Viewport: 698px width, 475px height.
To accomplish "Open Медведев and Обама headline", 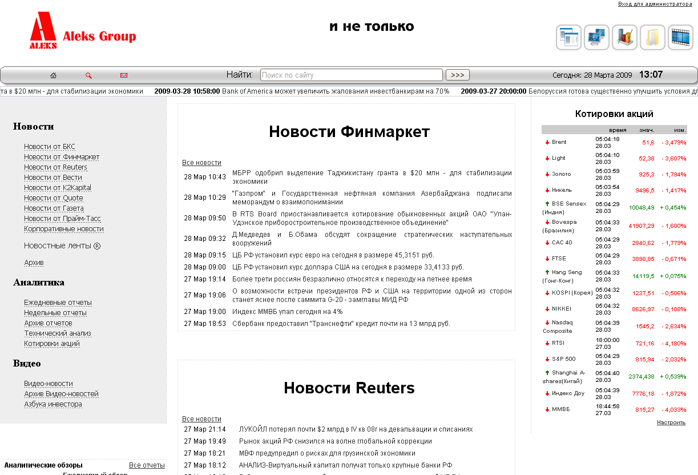I will tap(372, 239).
